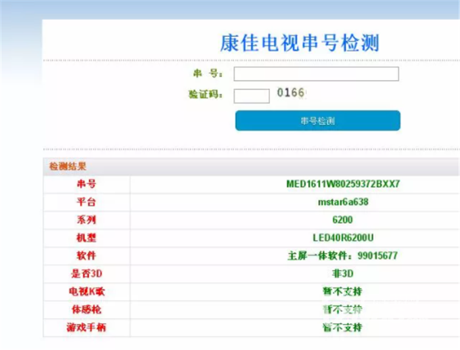The height and width of the screenshot is (350, 460).
Task: Refresh the 0166 captcha image
Action: click(x=291, y=93)
